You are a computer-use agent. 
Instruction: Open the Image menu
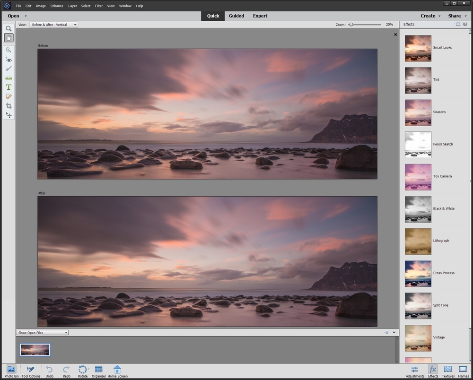pyautogui.click(x=41, y=6)
